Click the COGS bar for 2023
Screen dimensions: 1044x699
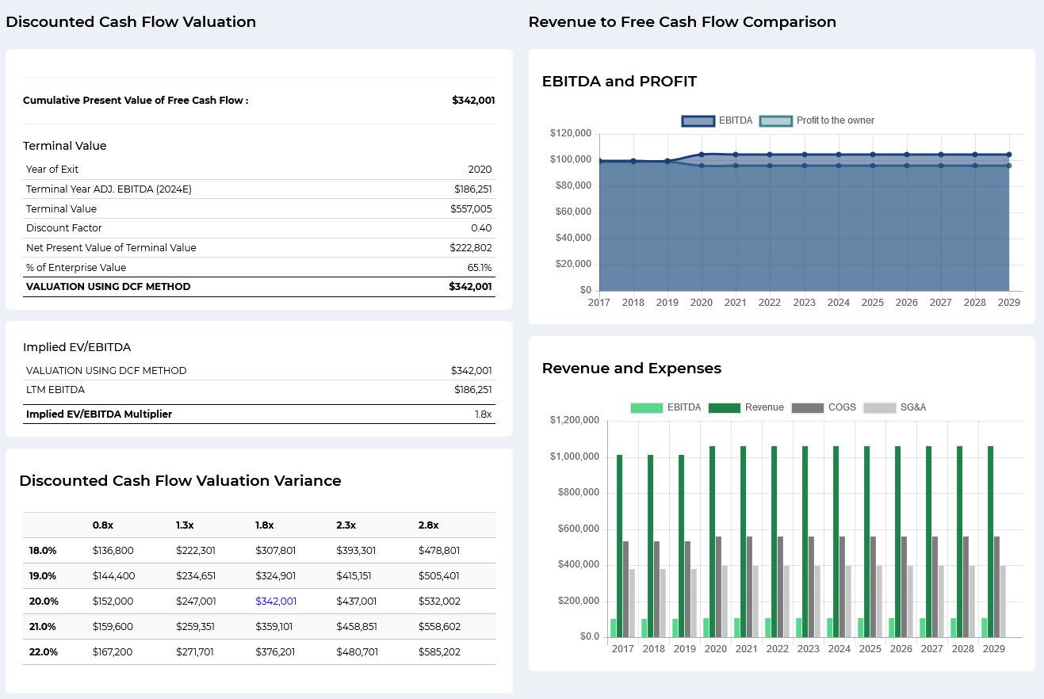(811, 586)
